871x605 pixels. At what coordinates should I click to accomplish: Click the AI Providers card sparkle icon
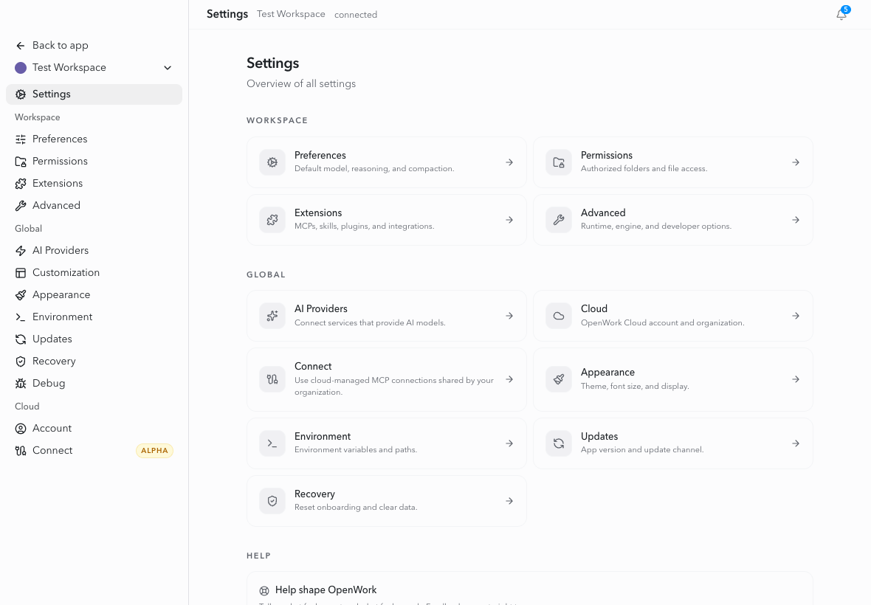[272, 317]
